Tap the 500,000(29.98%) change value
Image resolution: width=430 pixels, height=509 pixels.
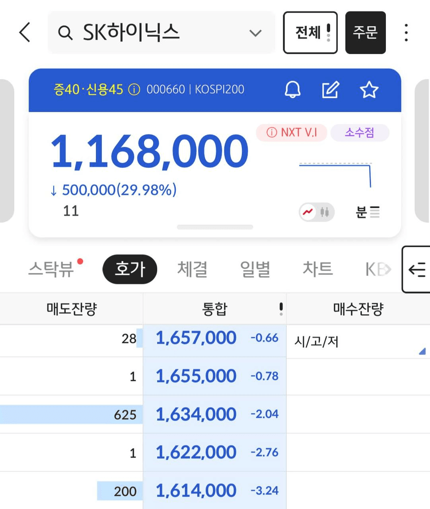[119, 190]
